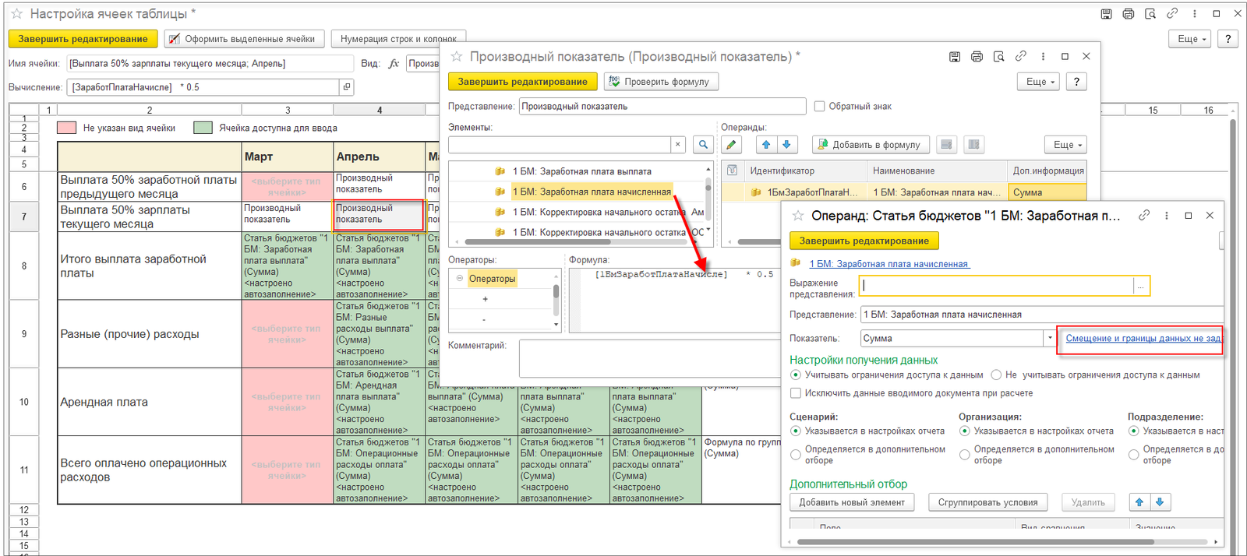The height and width of the screenshot is (556, 1247).
Task: Enable the Обратный знак checkbox
Action: pyautogui.click(x=819, y=107)
